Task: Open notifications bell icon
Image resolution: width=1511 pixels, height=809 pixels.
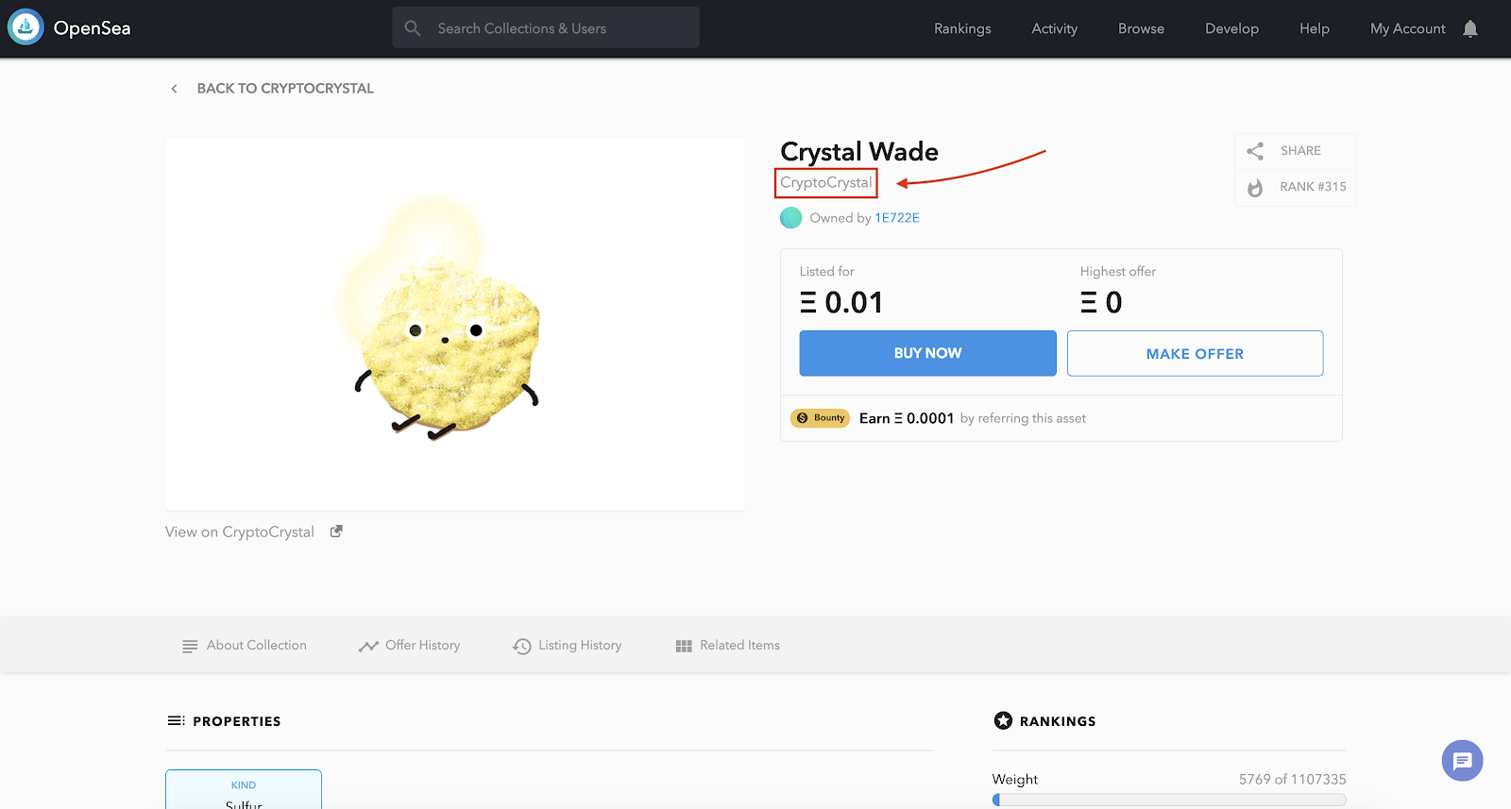Action: [1470, 29]
